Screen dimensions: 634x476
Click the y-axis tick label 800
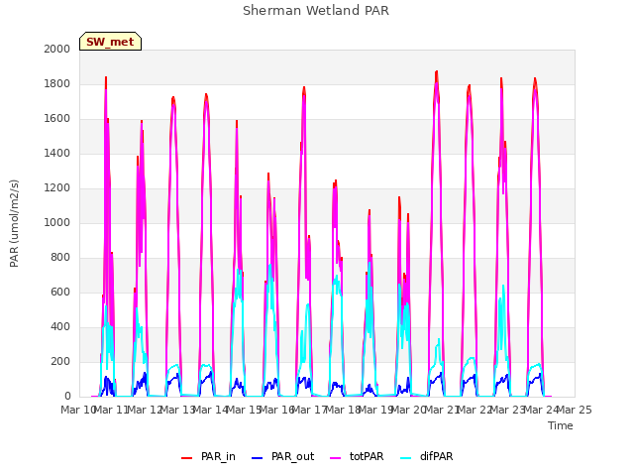pos(60,258)
